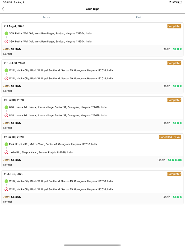
Task: Tap Completed badge on trip #1
Action: tap(174, 174)
